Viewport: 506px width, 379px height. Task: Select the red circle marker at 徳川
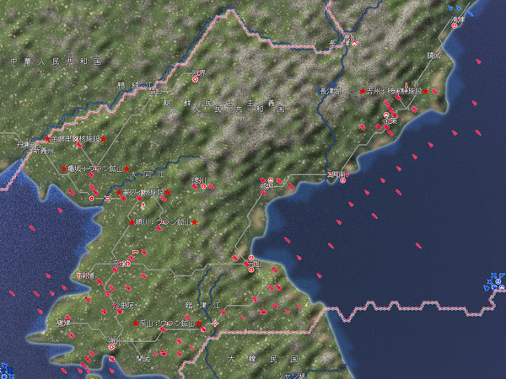coord(203,187)
